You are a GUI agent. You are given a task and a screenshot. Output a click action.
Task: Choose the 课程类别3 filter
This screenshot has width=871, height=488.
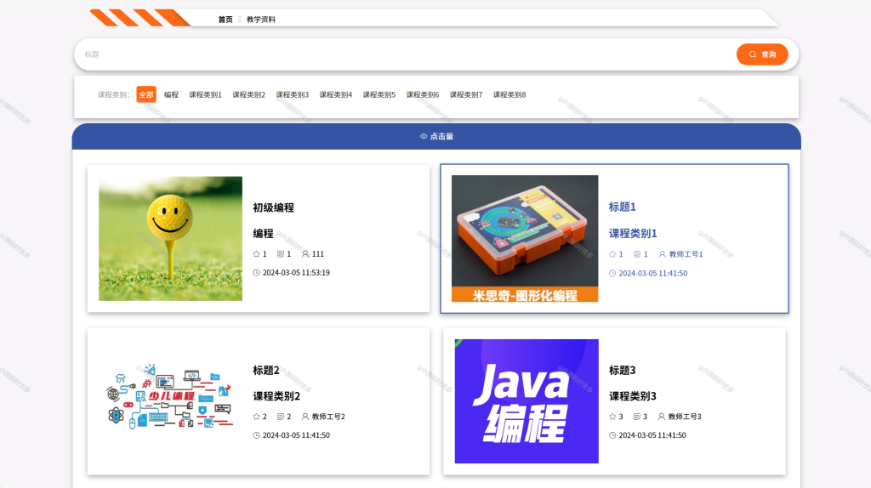coord(293,94)
